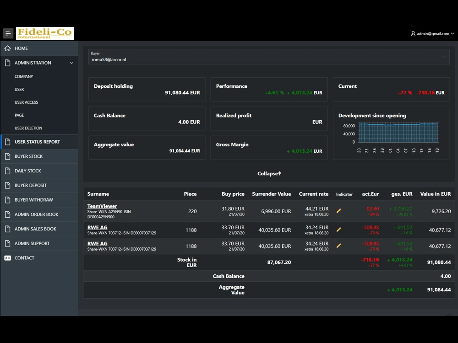This screenshot has height=343, width=458.
Task: Click the Current rate column header
Action: (313, 194)
